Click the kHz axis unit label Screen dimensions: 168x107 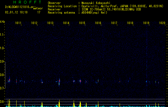coord(2,22)
